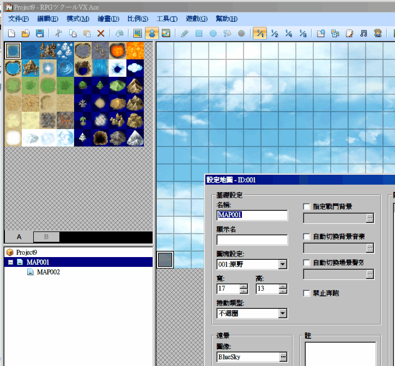This screenshot has width=395, height=366.
Task: Open the Script Editor icon
Action: pyautogui.click(x=349, y=33)
